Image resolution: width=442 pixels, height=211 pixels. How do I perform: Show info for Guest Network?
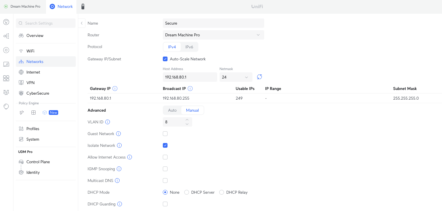pyautogui.click(x=118, y=134)
